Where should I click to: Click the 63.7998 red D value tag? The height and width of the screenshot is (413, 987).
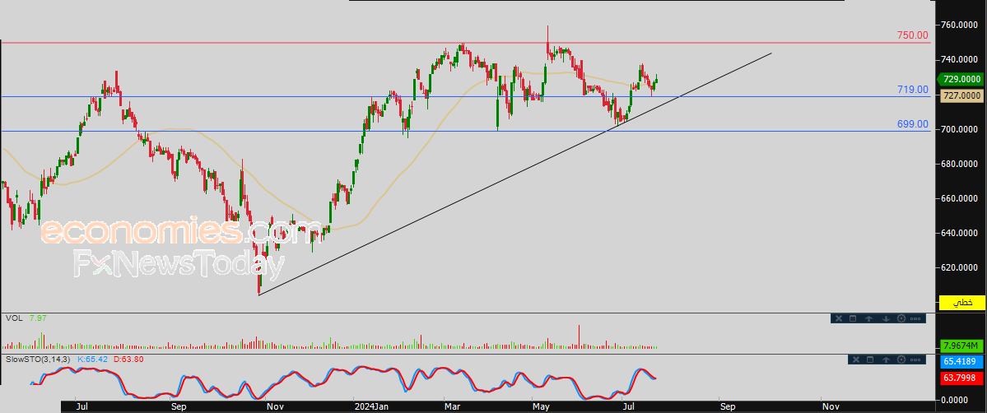point(961,378)
